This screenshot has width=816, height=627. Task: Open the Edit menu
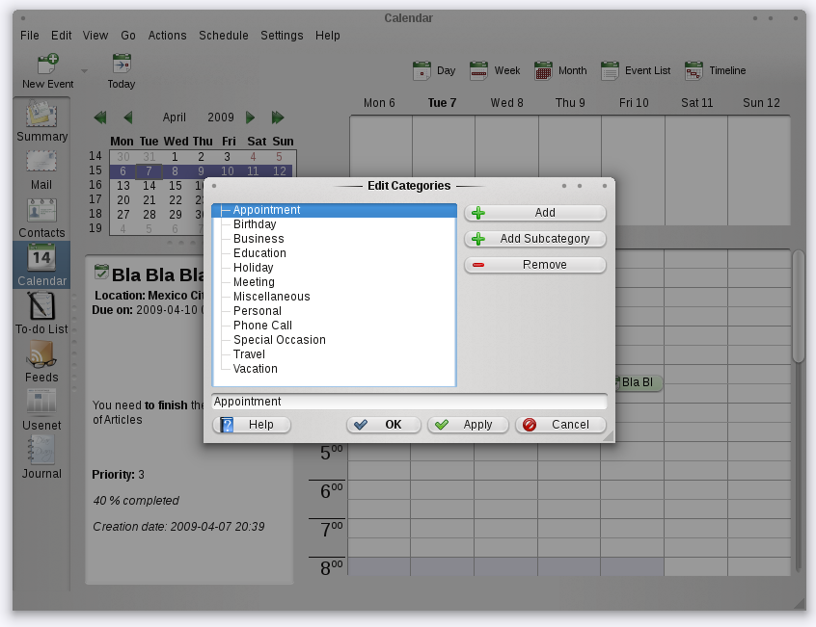(62, 36)
